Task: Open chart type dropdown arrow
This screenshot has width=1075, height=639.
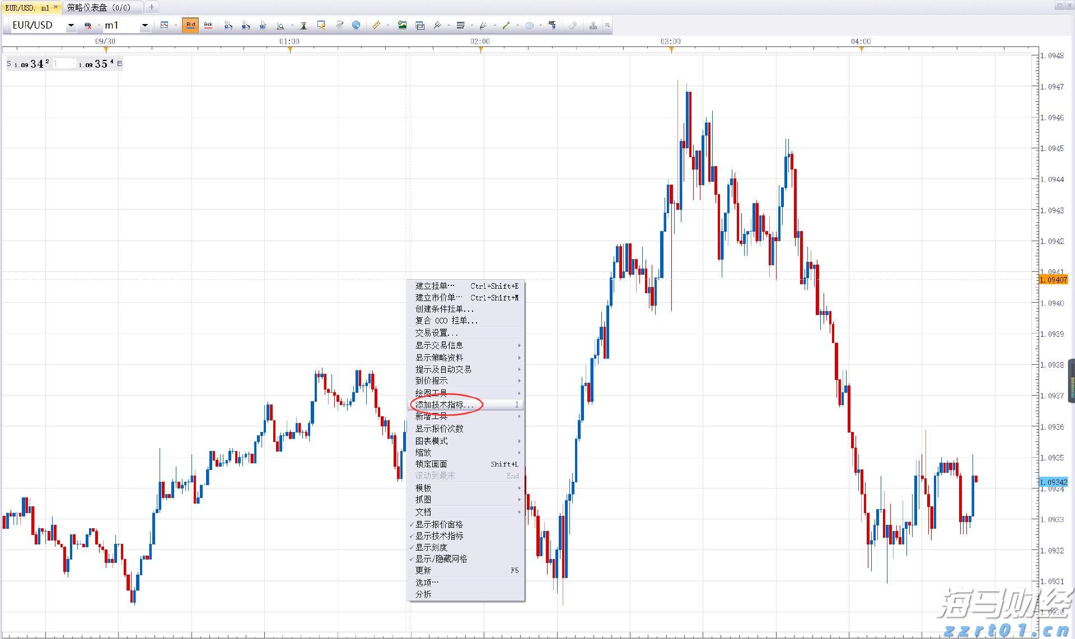Action: 175,26
